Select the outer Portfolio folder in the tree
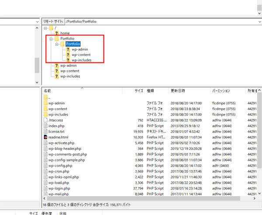This screenshot has width=262, height=215. 67,38
